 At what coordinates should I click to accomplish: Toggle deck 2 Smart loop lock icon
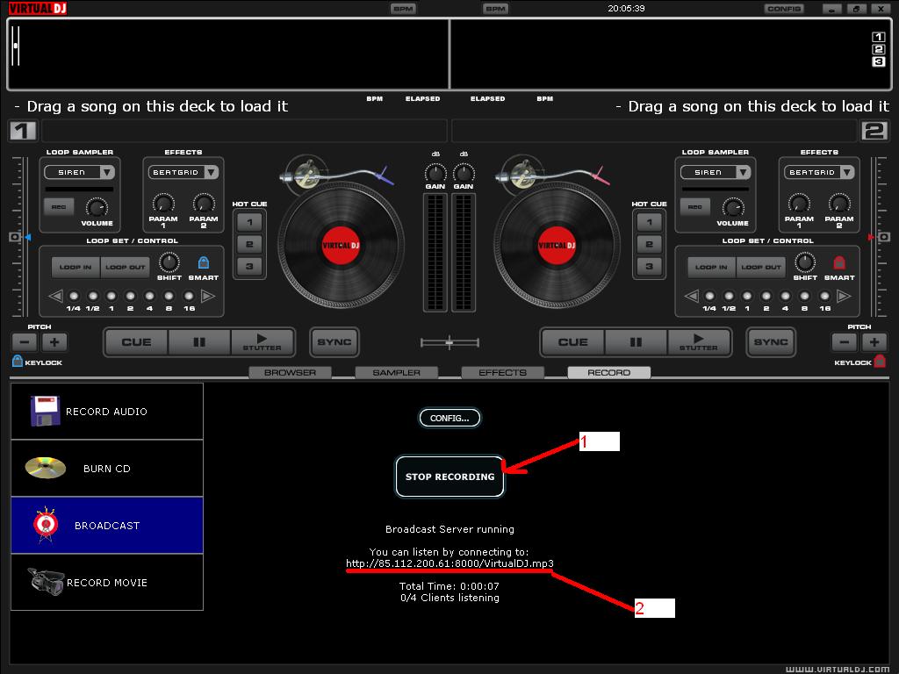(x=839, y=262)
